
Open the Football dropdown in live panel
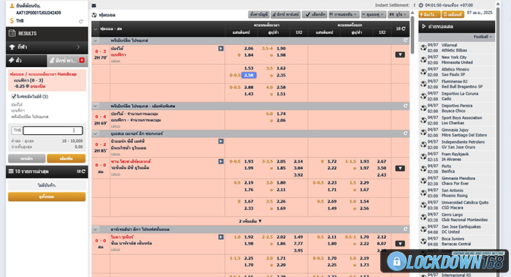pos(483,36)
